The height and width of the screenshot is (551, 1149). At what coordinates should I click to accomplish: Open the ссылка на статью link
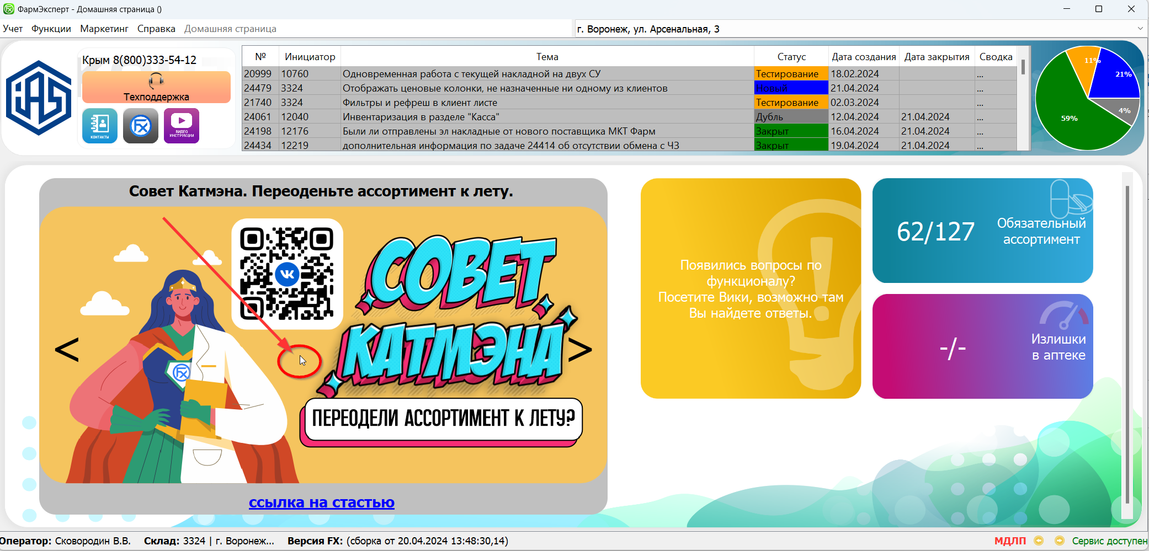(x=321, y=502)
